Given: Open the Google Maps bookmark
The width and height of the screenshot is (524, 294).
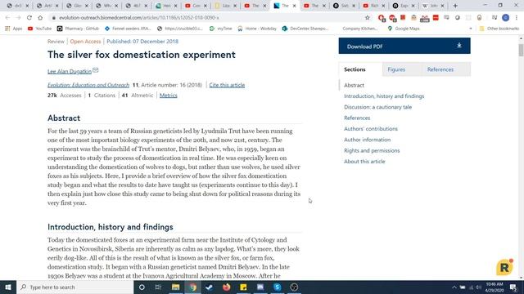Looking at the screenshot, I should [404, 29].
